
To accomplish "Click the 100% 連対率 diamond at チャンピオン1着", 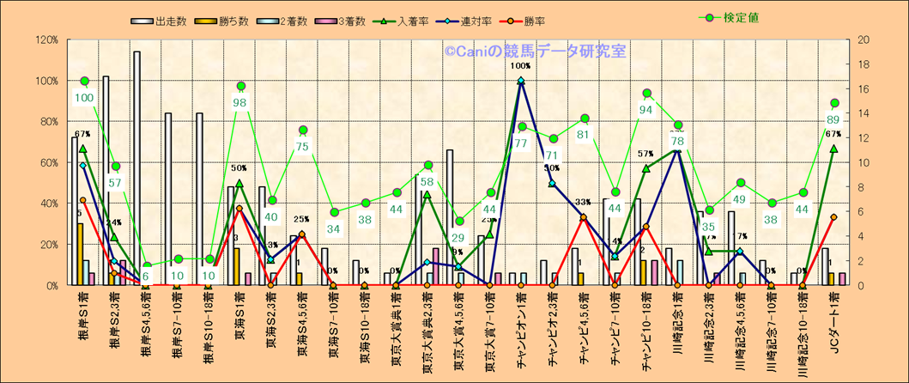I will click(521, 81).
